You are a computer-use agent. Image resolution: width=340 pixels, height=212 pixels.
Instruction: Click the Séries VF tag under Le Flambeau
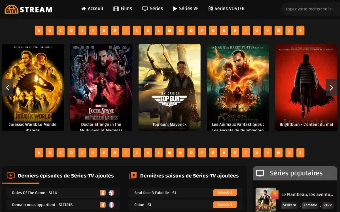pos(290,205)
